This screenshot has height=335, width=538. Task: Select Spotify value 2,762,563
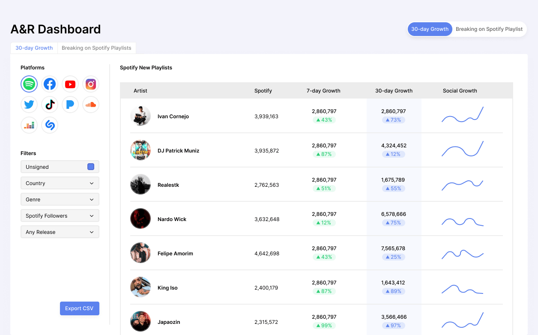[266, 185]
